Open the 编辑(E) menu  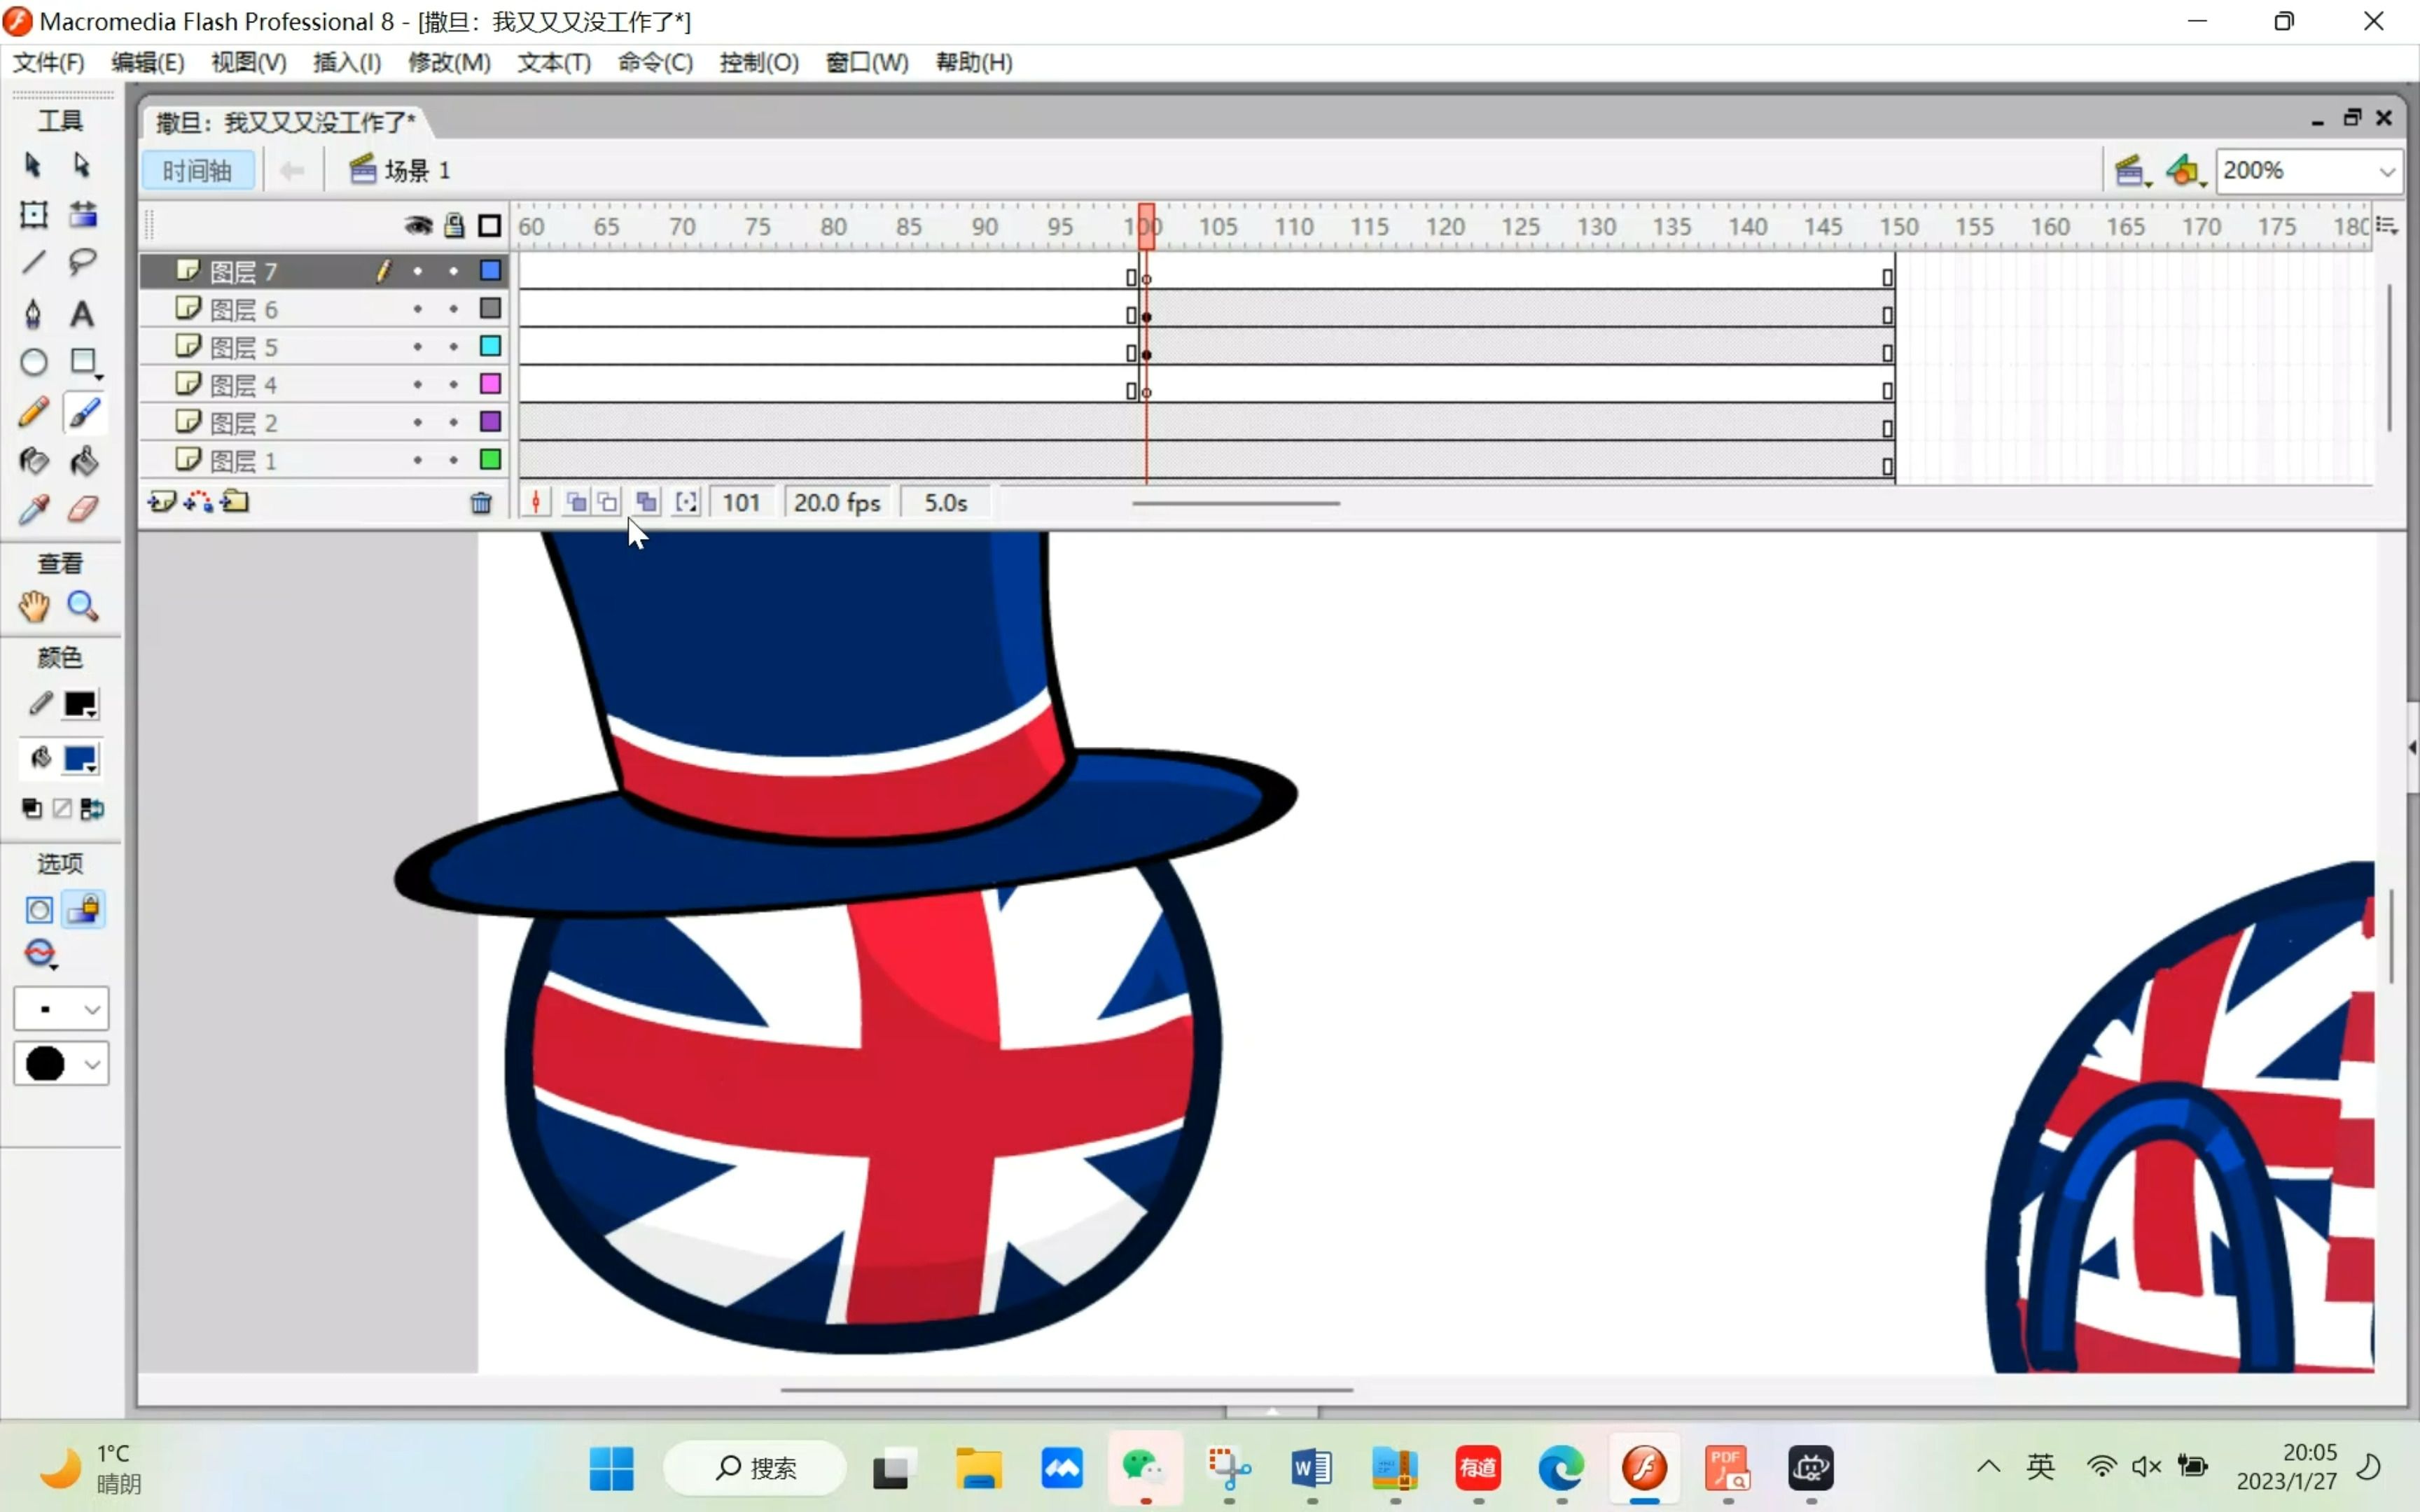pos(148,62)
